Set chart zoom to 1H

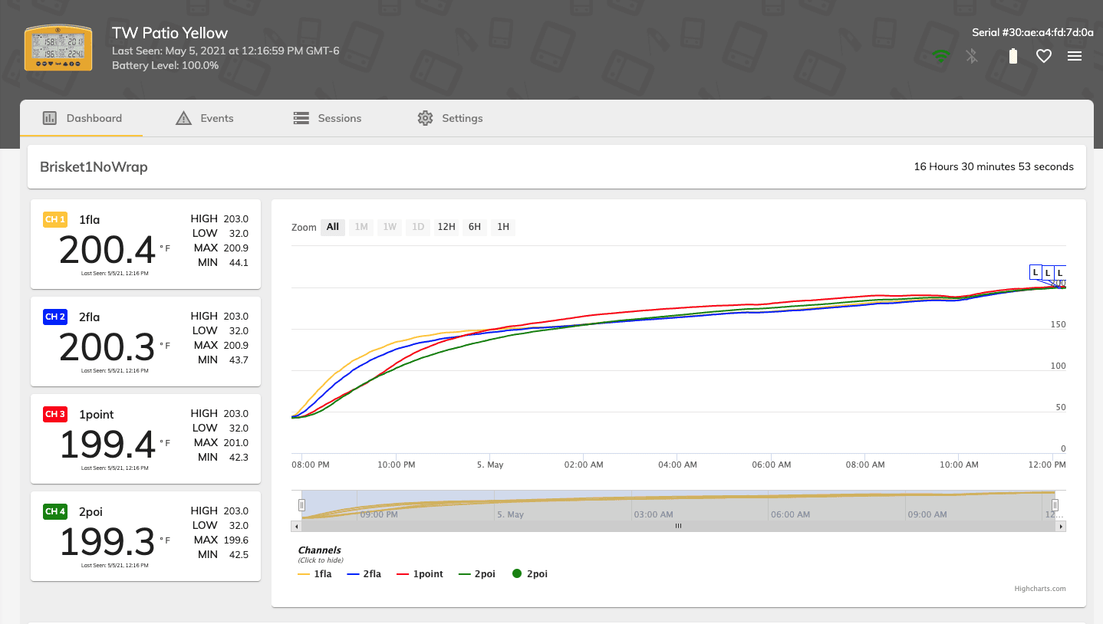click(503, 227)
